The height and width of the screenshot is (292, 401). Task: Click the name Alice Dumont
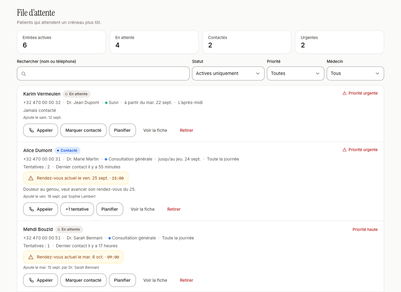tap(38, 151)
